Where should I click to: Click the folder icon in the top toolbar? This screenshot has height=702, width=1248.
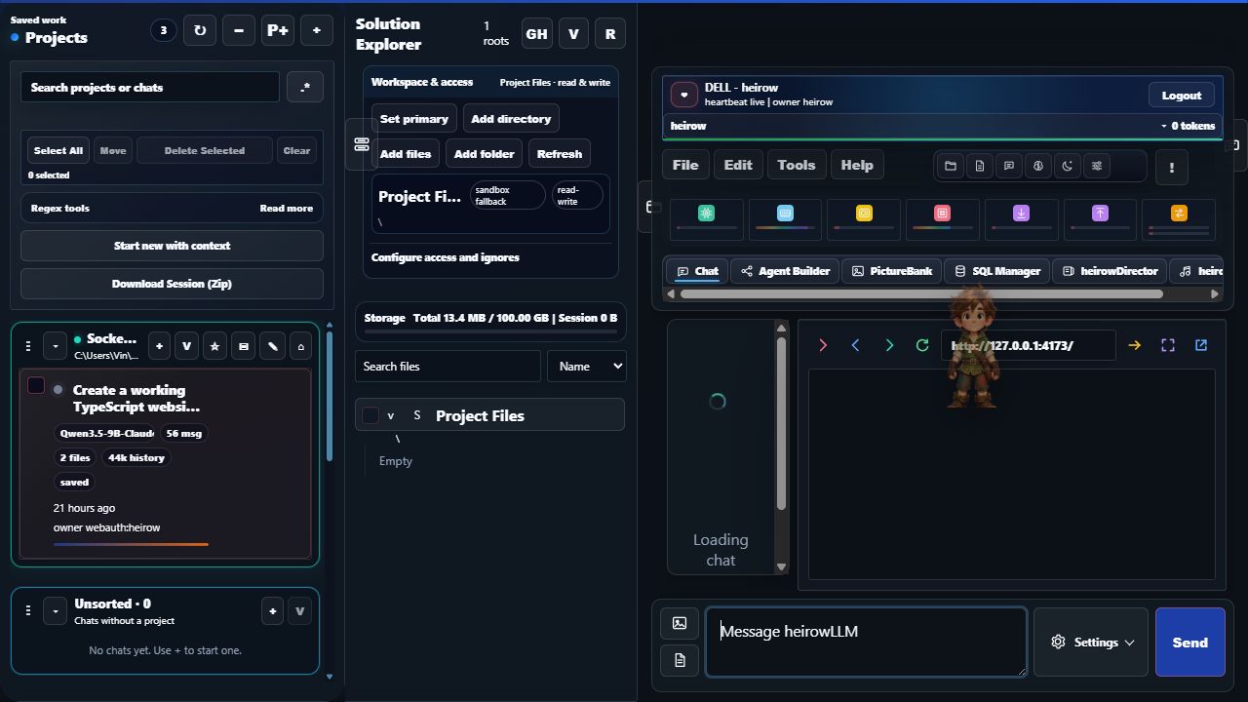(951, 166)
